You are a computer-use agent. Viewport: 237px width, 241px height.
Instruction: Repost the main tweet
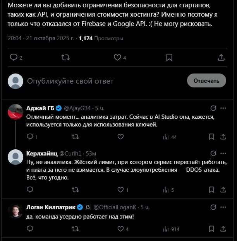pos(66,57)
